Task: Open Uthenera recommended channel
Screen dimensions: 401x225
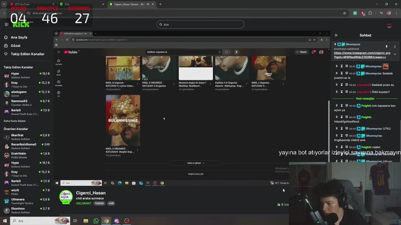Action: [x=27, y=201]
